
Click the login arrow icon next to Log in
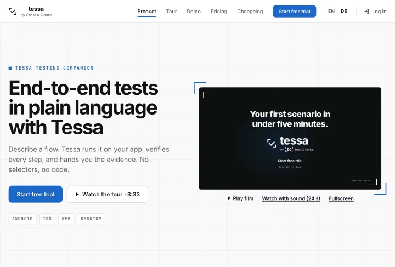pyautogui.click(x=366, y=12)
